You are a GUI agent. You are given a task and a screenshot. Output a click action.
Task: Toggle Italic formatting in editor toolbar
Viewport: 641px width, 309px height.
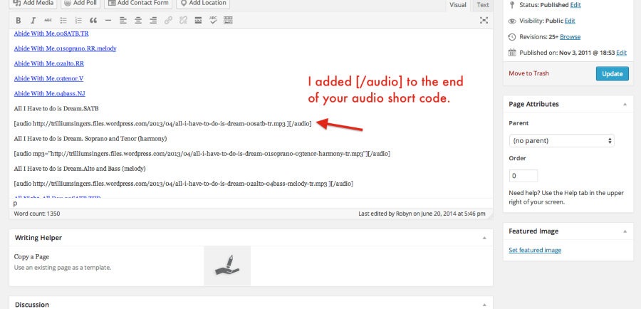(33, 21)
